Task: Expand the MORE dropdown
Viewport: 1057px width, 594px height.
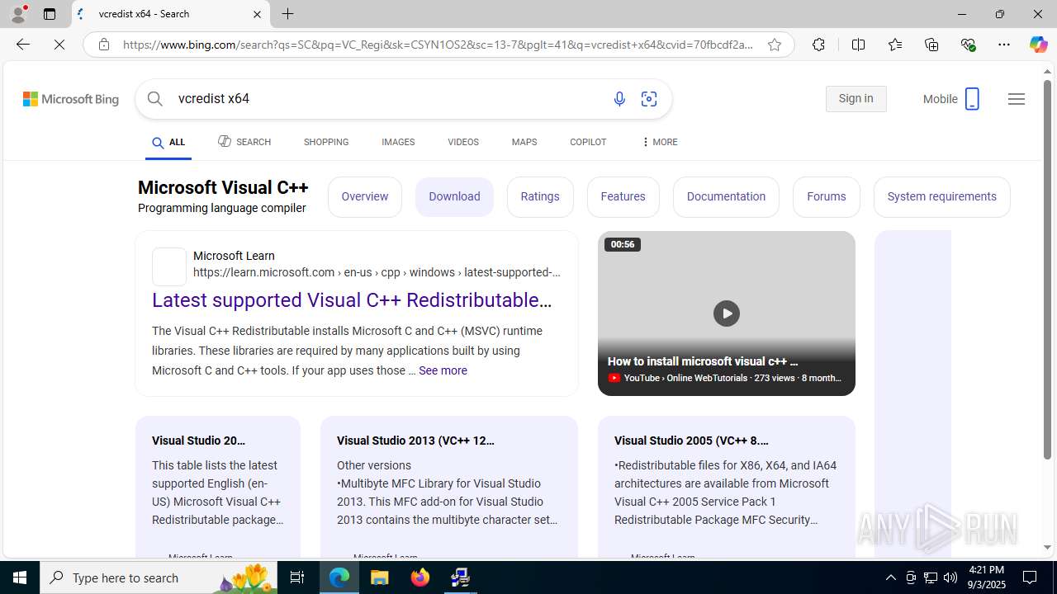Action: coord(659,142)
